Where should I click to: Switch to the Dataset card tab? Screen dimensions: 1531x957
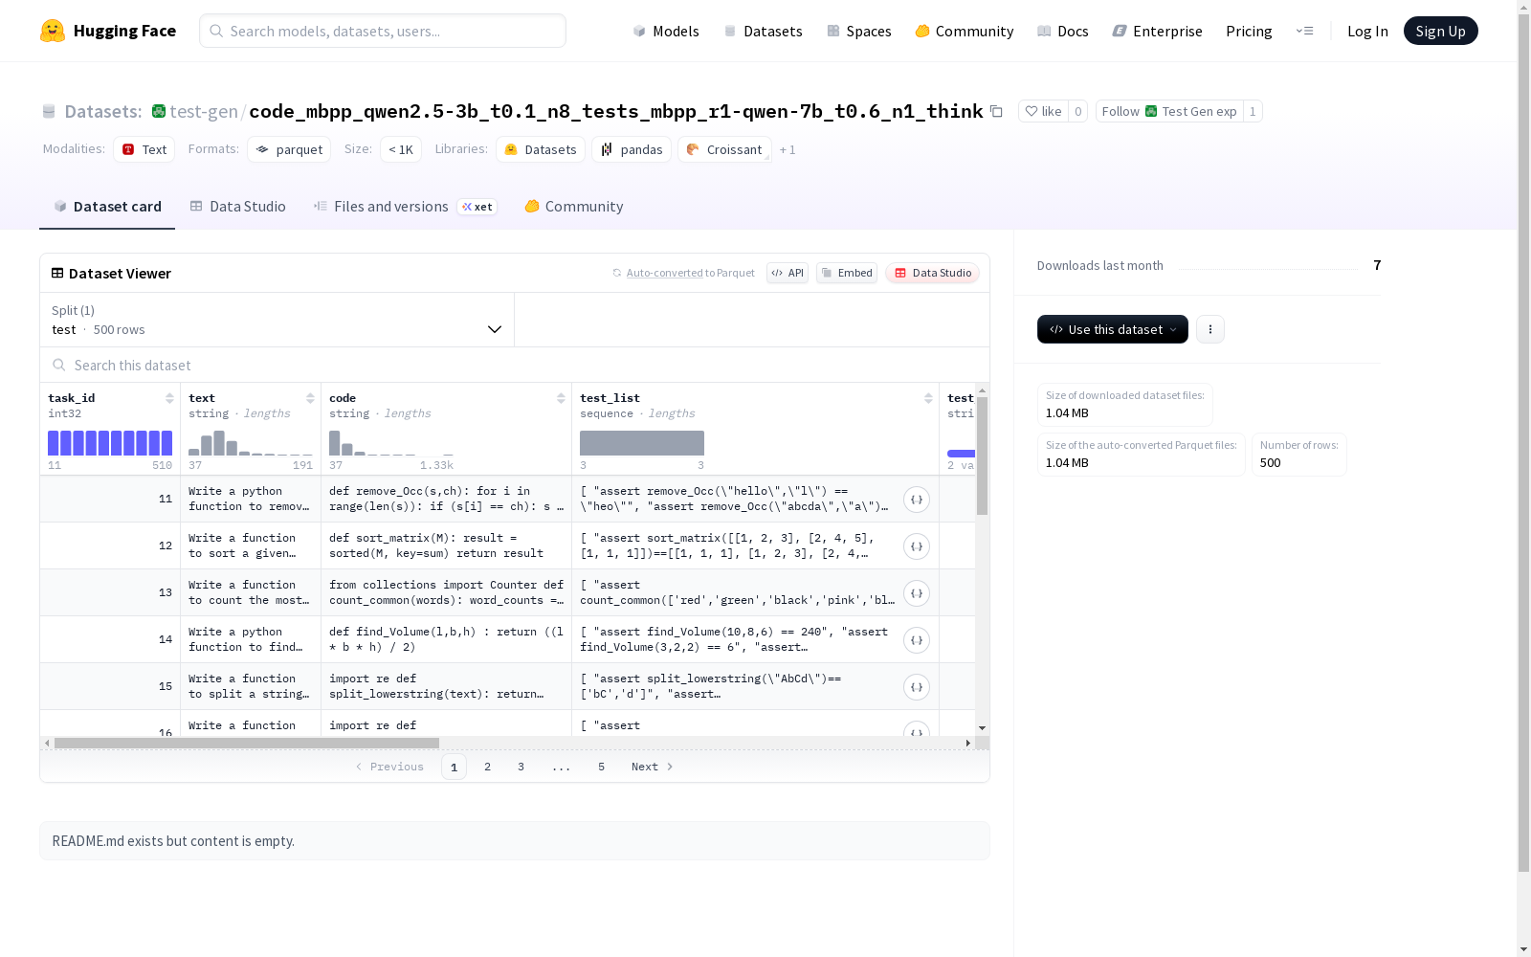click(107, 207)
